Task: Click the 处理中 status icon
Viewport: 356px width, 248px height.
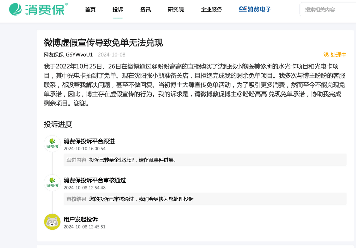Action: pyautogui.click(x=326, y=55)
